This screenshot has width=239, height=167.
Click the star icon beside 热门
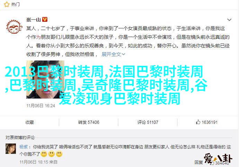pyautogui.click(x=6, y=5)
